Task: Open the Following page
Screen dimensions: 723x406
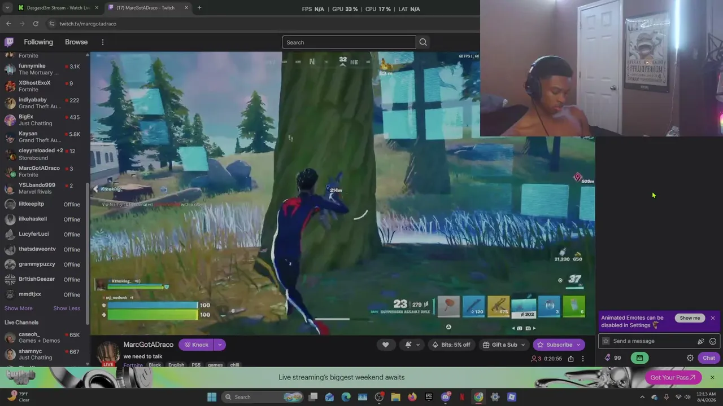Action: [x=38, y=42]
